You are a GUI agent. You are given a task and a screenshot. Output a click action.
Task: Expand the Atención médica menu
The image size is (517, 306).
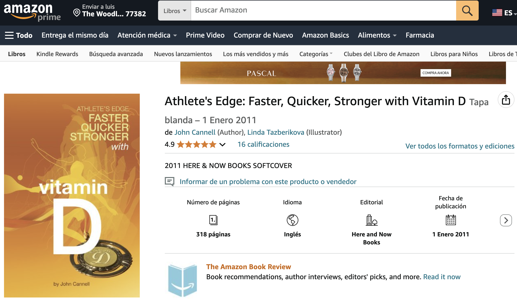pyautogui.click(x=147, y=35)
